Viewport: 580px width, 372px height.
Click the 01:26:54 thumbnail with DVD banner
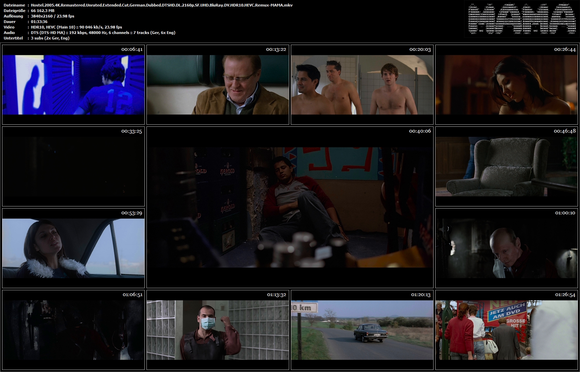[x=506, y=330]
